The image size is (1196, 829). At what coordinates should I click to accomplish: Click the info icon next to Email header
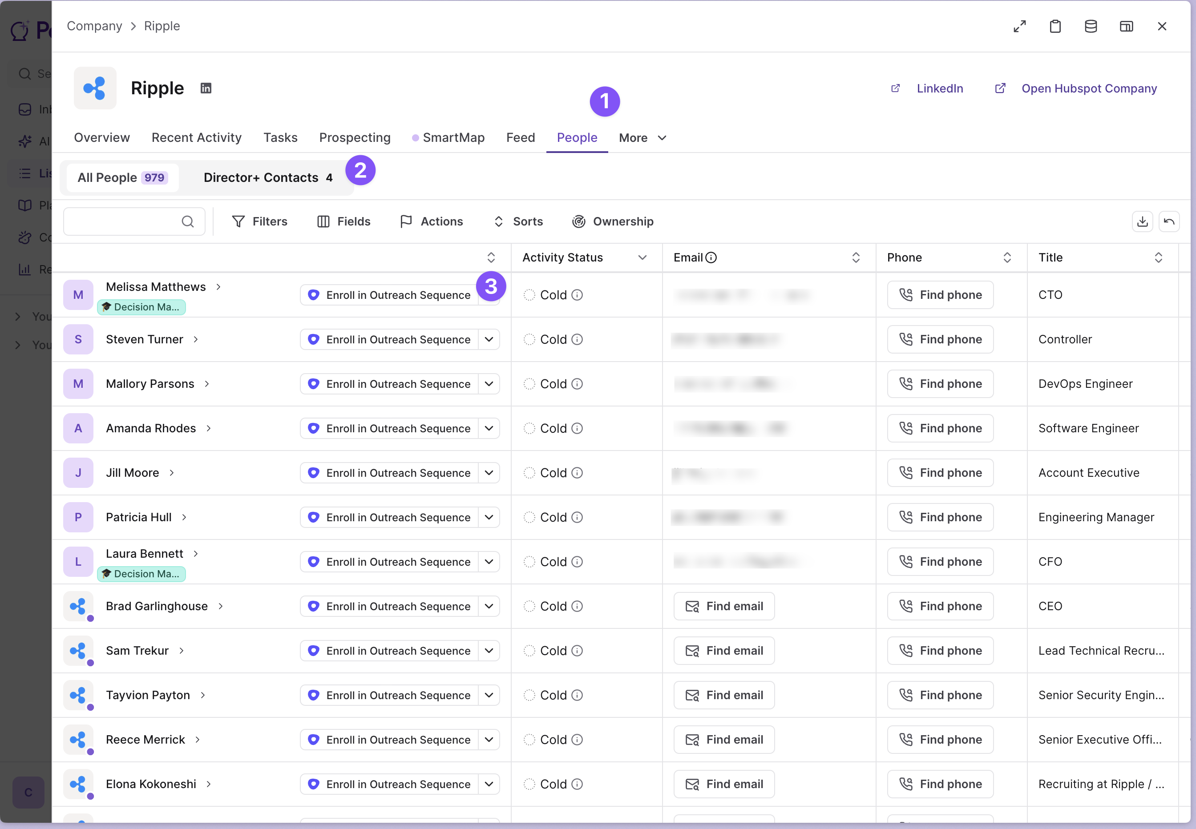(711, 258)
